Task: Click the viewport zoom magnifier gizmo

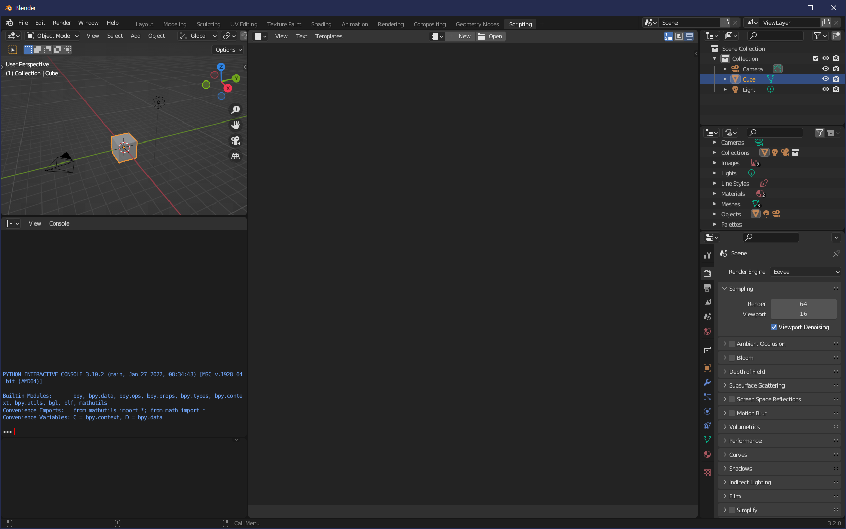Action: [x=236, y=110]
